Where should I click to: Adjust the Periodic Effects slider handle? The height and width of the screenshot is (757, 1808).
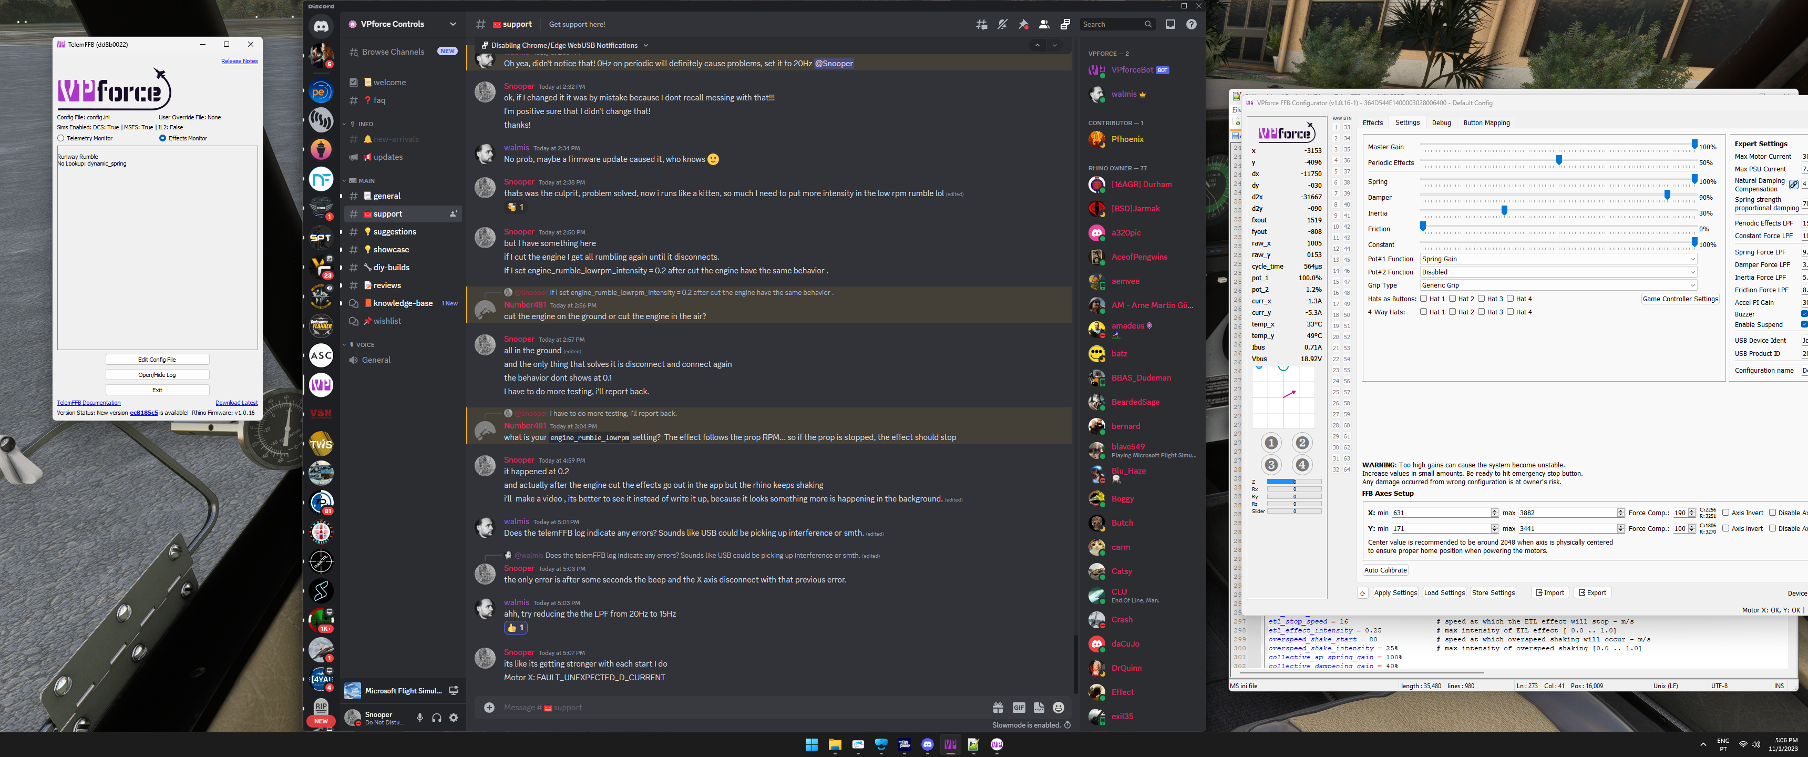tap(1558, 161)
